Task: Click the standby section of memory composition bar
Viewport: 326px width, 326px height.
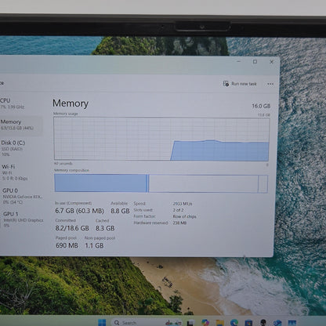Action: 203,183
